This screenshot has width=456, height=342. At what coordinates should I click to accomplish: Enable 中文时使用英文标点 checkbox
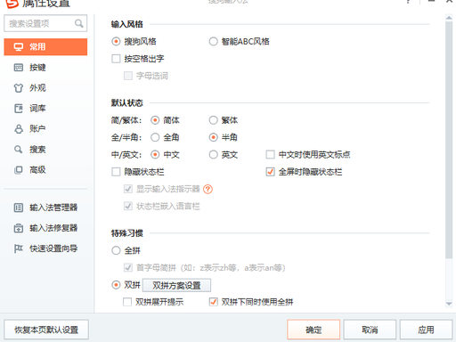pos(270,155)
